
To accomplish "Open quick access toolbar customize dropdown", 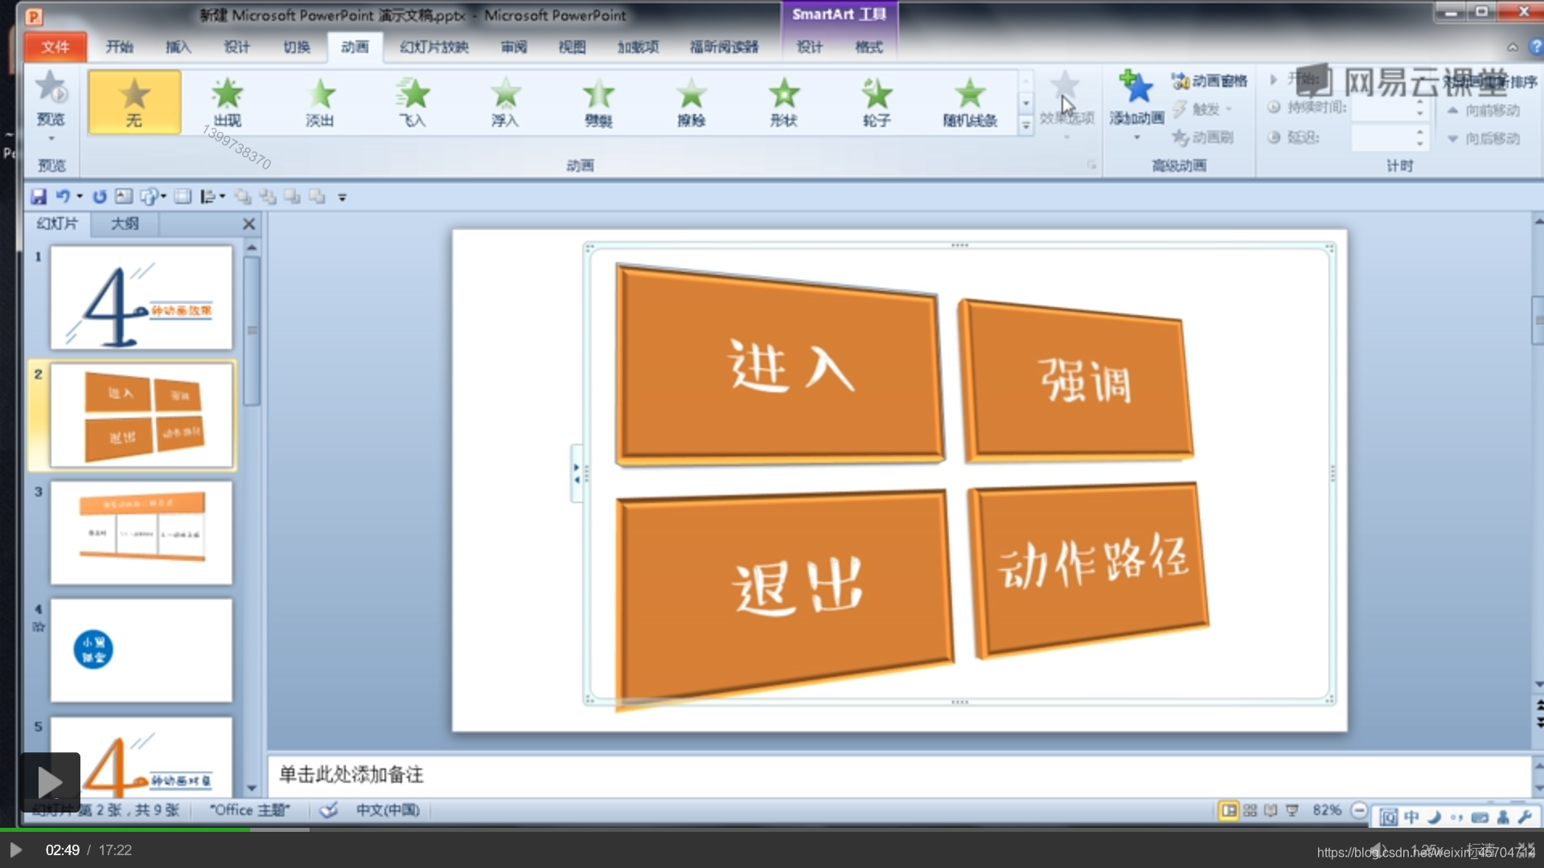I will pyautogui.click(x=342, y=198).
